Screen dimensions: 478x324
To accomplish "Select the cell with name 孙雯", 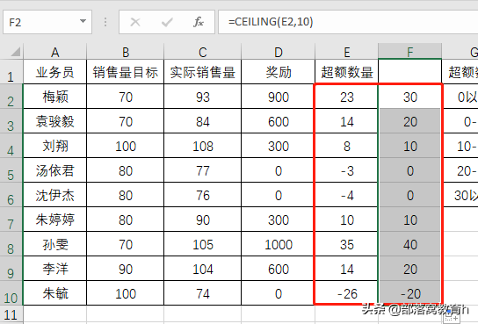I will [54, 244].
